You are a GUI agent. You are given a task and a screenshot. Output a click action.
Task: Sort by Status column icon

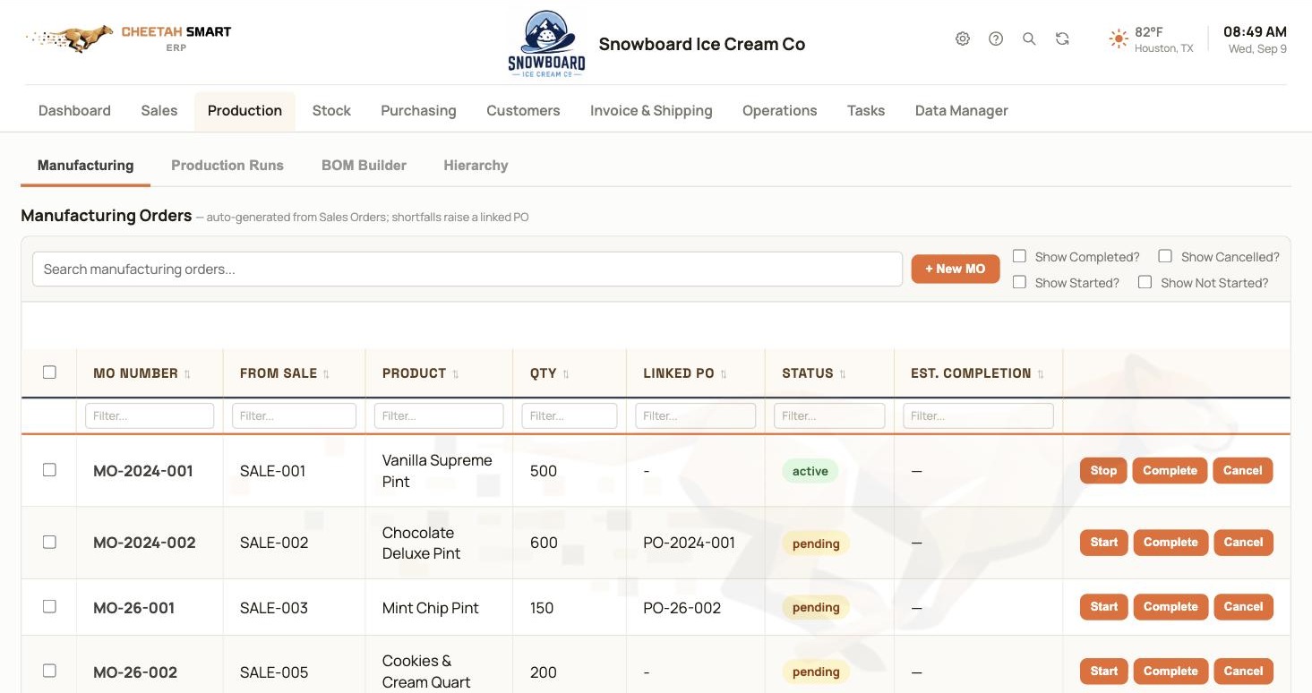click(843, 374)
